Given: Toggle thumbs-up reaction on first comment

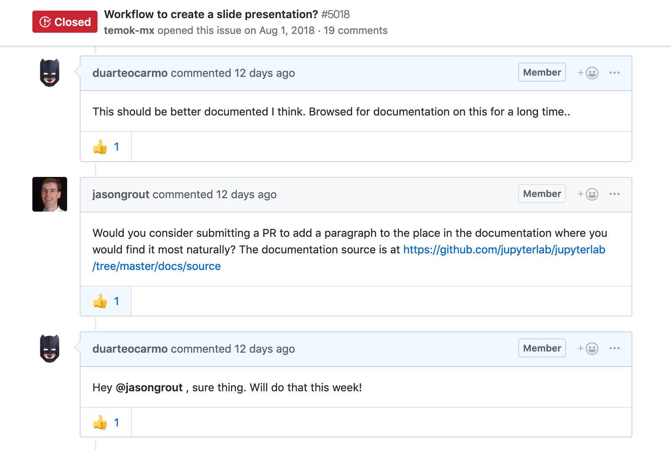Looking at the screenshot, I should (106, 147).
